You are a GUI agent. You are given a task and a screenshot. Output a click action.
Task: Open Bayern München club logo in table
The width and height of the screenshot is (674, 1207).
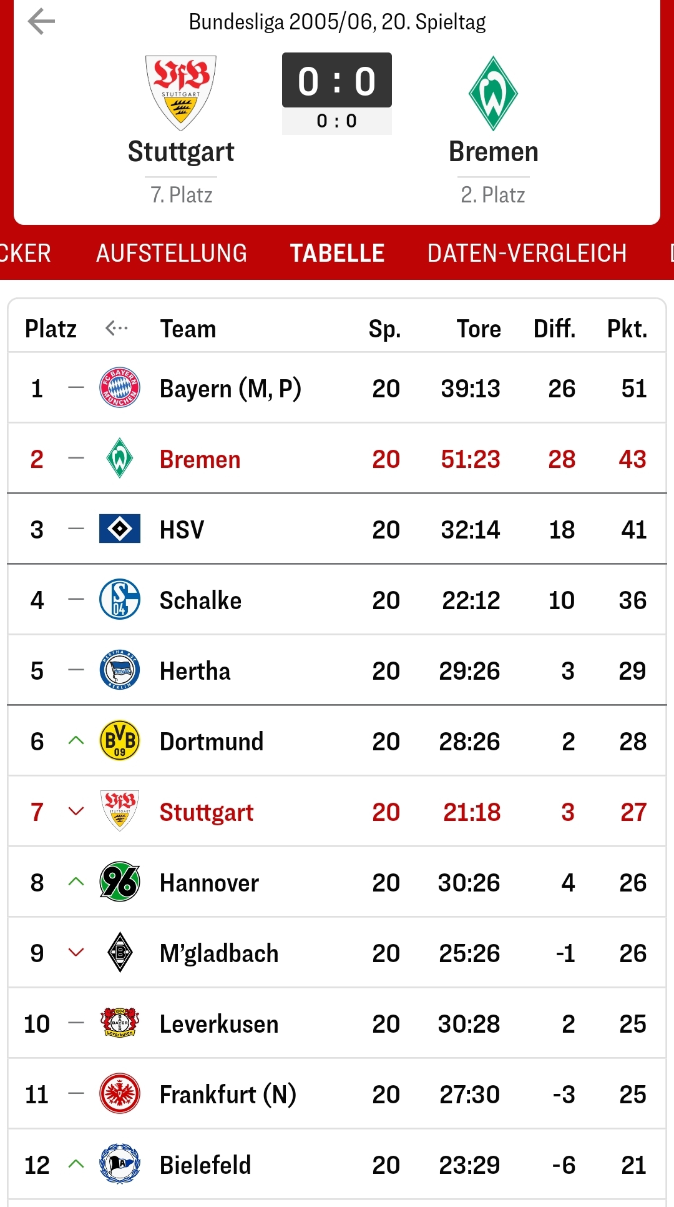[120, 388]
